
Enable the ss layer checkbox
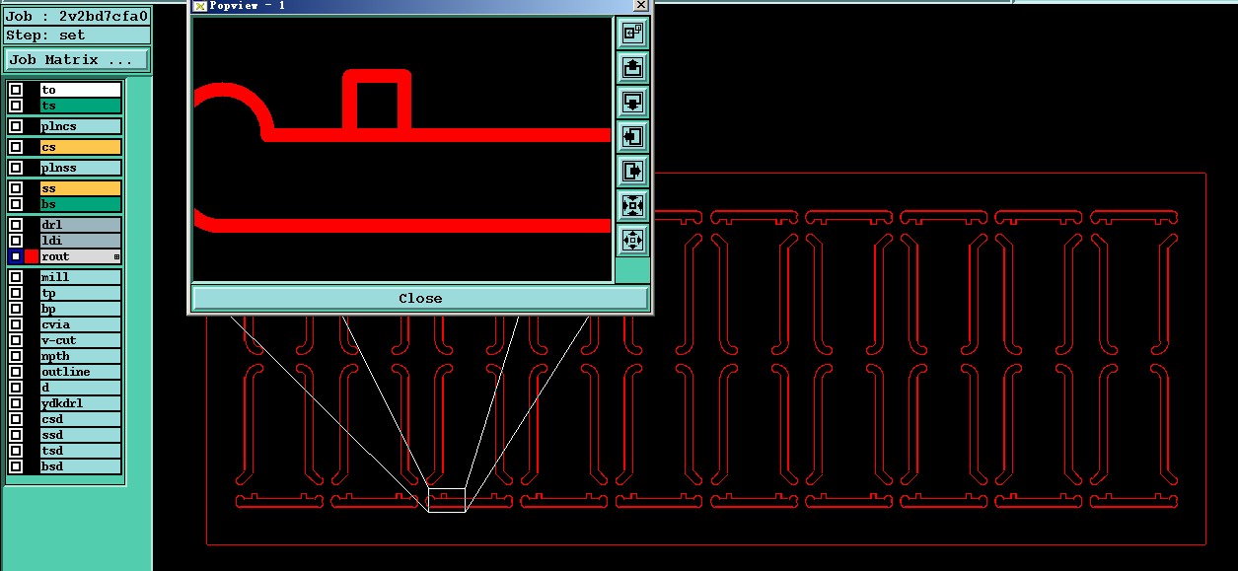point(16,188)
